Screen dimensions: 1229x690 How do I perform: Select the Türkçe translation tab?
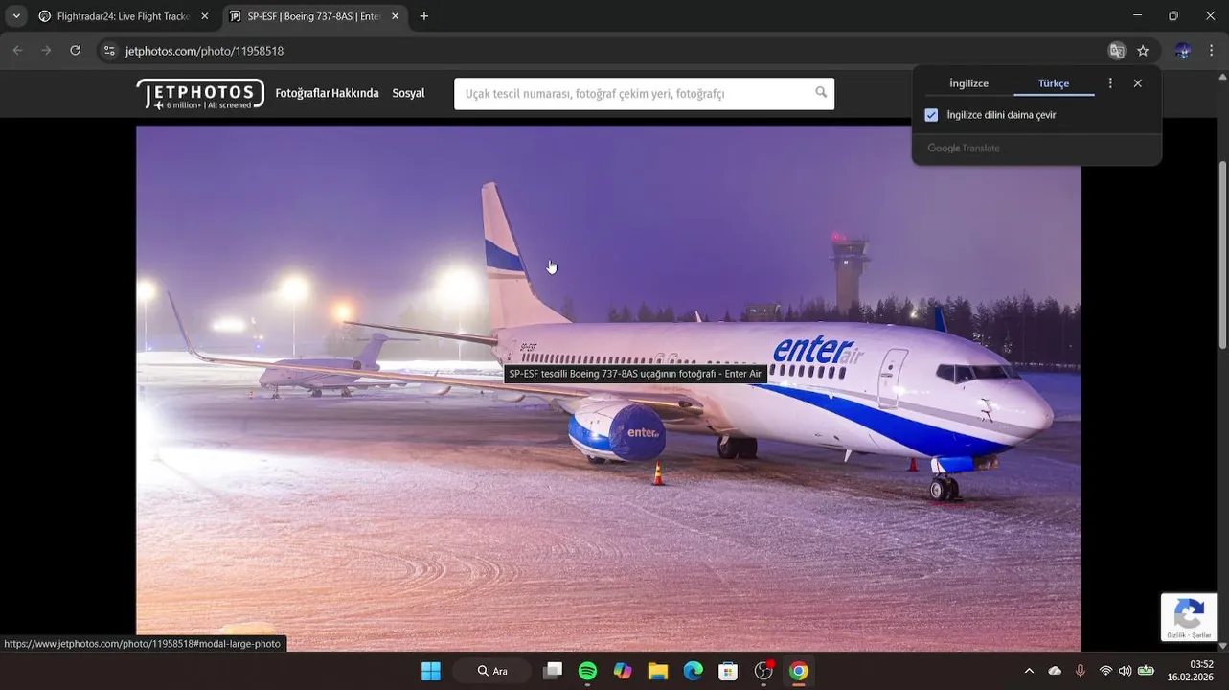click(x=1054, y=83)
